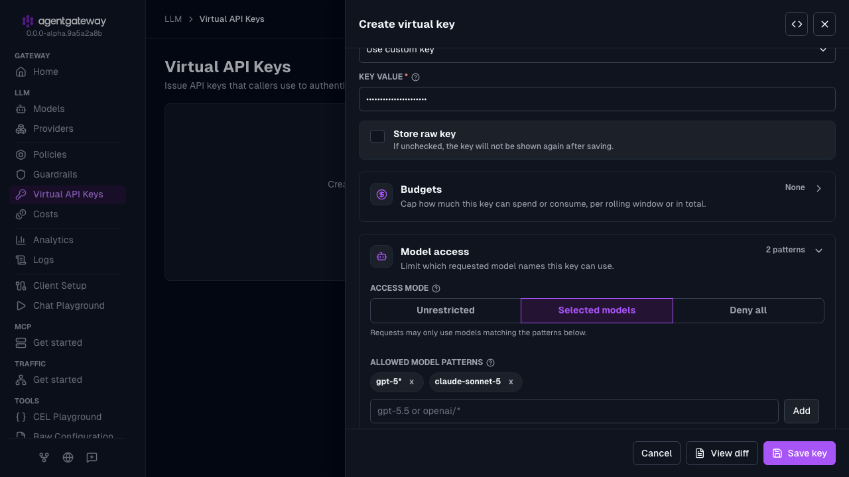Screen dimensions: 849x477
Task: Open Guardrails in the sidebar
Action: pyautogui.click(x=68, y=174)
